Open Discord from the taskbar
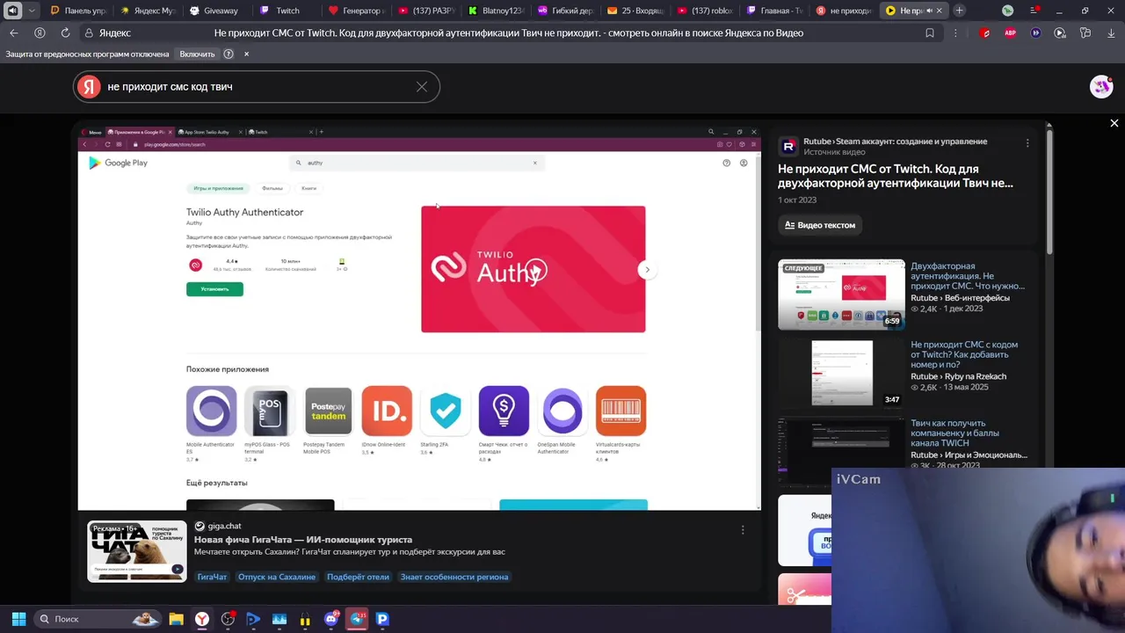The height and width of the screenshot is (633, 1125). click(x=330, y=619)
